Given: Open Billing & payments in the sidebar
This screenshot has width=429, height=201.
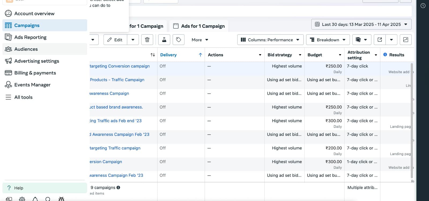Looking at the screenshot, I should 45,73.
